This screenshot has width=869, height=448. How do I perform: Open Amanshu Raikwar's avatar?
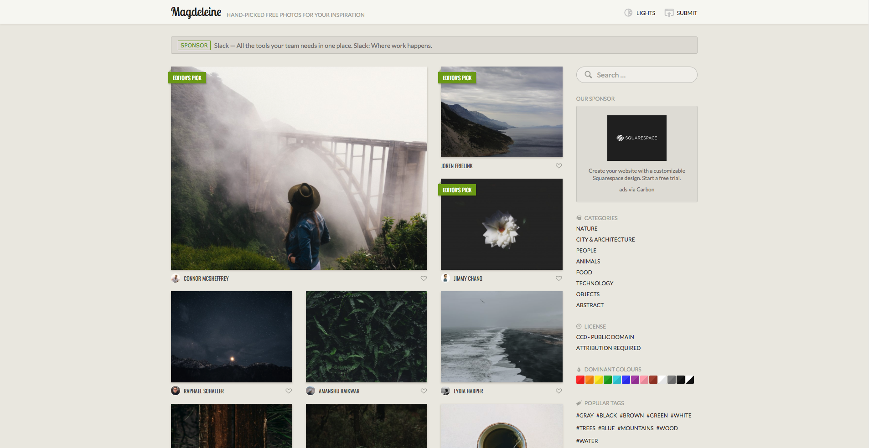click(310, 391)
